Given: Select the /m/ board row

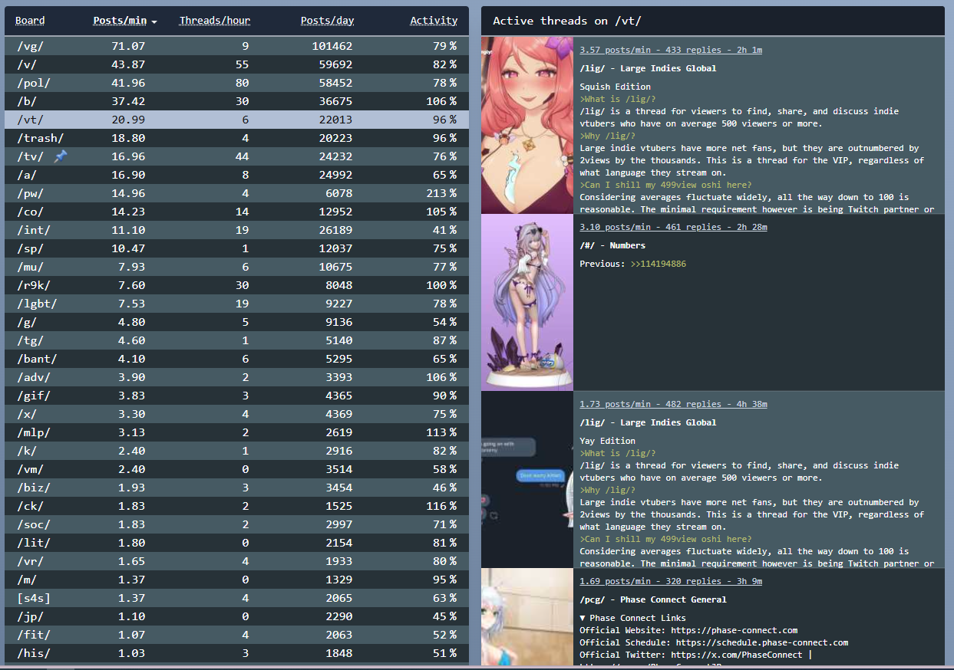Looking at the screenshot, I should coord(236,580).
